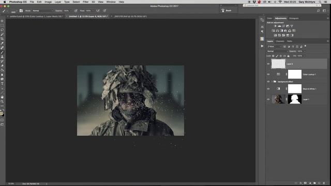The height and width of the screenshot is (186, 331).
Task: Select the Lasso tool
Action: [2, 30]
